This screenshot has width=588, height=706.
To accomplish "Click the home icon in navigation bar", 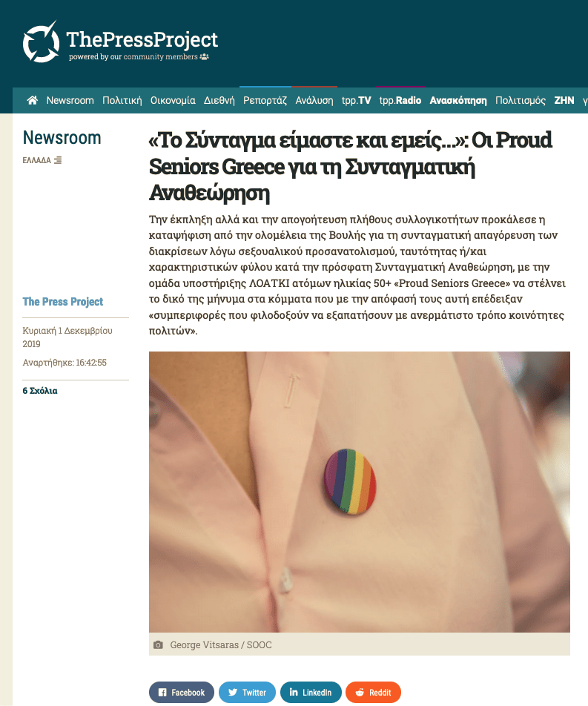I will (33, 100).
